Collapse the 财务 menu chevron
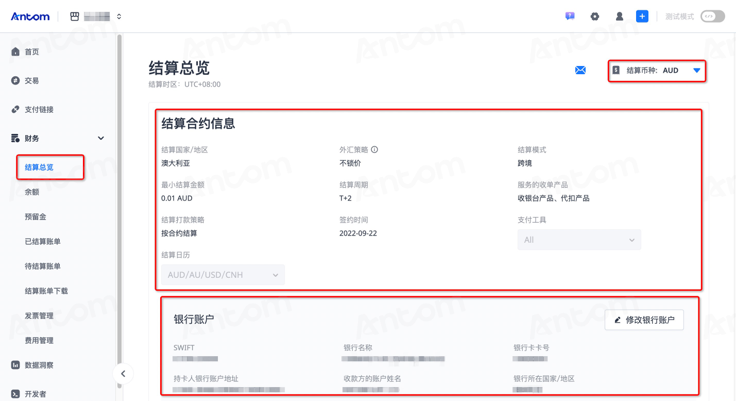This screenshot has width=736, height=401. click(x=101, y=138)
